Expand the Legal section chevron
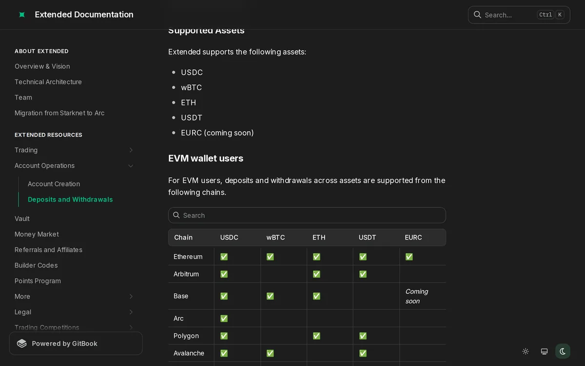The height and width of the screenshot is (366, 585). coord(131,312)
